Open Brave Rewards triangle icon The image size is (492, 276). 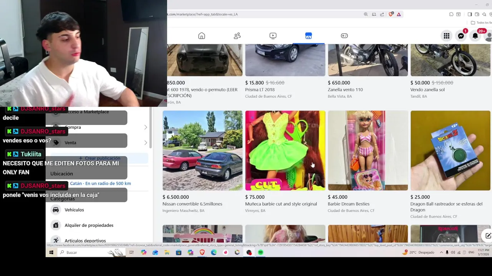[399, 14]
